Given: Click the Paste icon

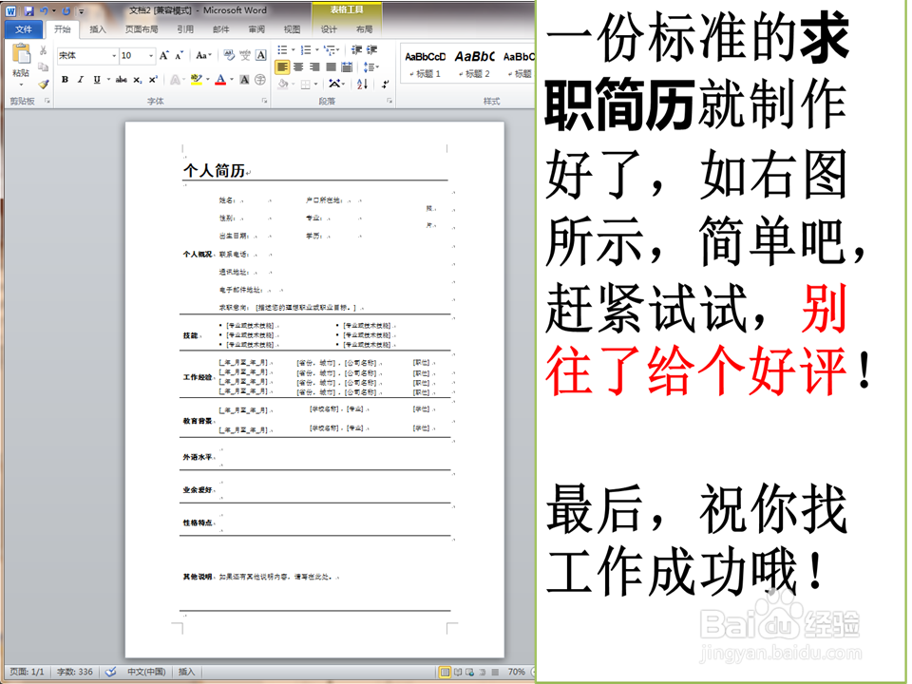Looking at the screenshot, I should click(22, 54).
